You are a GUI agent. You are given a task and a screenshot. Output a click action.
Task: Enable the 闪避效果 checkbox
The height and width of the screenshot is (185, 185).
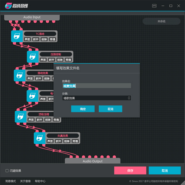click(7, 171)
